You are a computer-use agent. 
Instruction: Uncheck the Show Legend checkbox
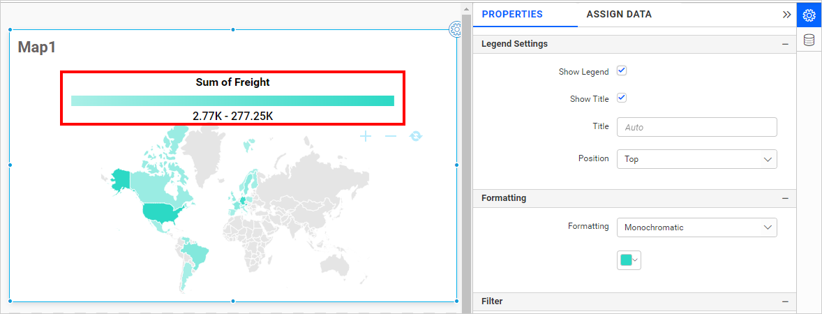[622, 71]
